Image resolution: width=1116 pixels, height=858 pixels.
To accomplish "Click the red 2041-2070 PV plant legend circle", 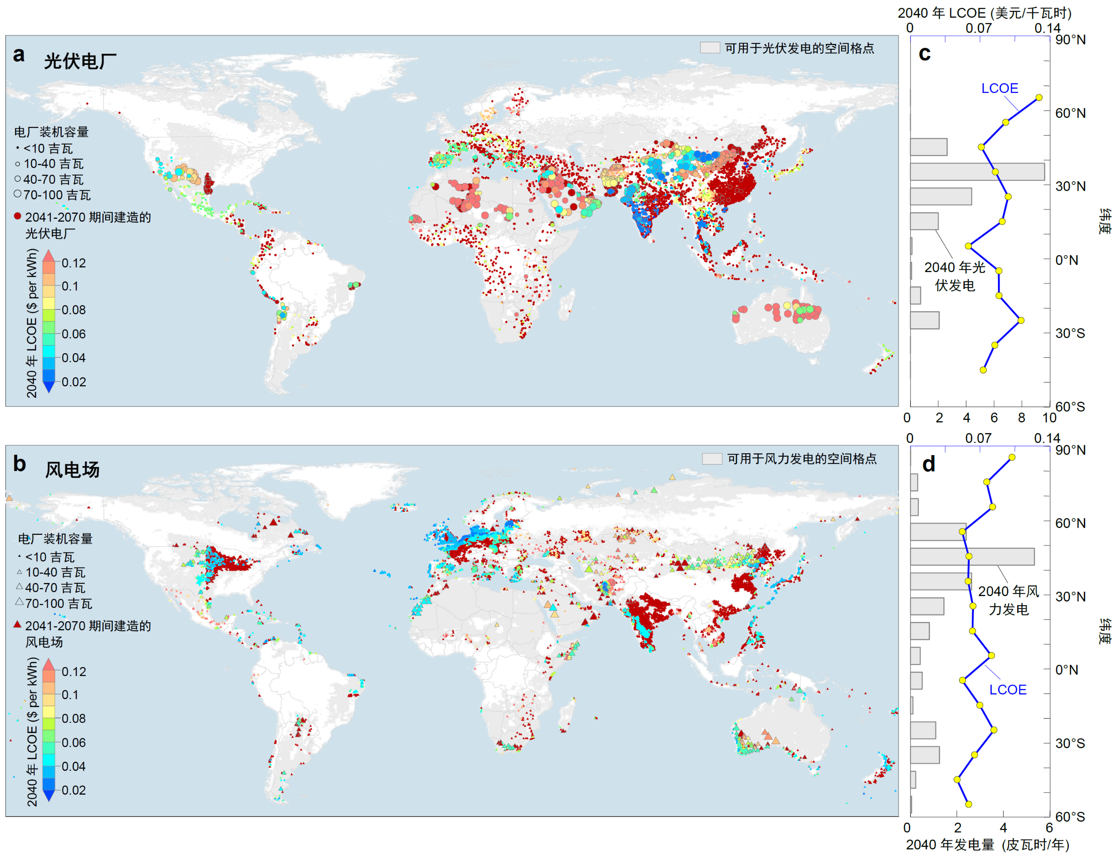I will [17, 216].
